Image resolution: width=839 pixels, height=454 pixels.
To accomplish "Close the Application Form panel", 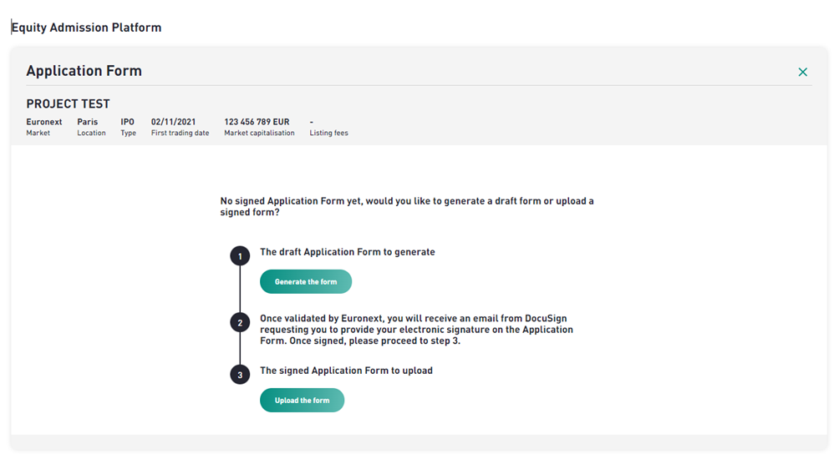I will [802, 72].
